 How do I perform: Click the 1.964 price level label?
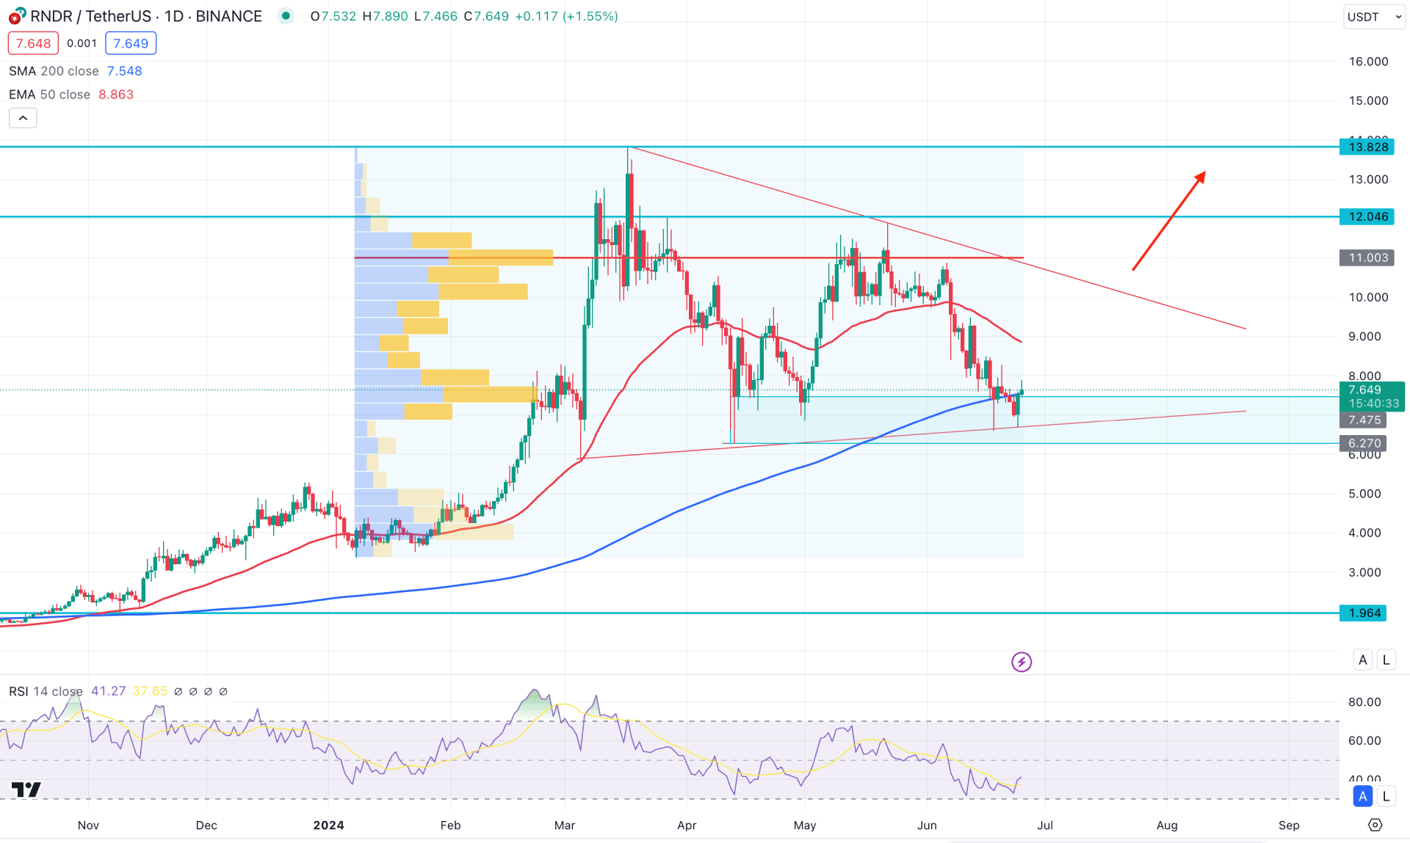point(1363,613)
